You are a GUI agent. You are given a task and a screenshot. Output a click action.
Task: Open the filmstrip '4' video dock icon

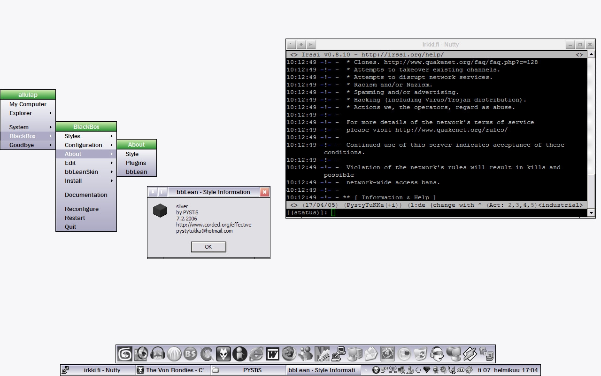pyautogui.click(x=387, y=353)
